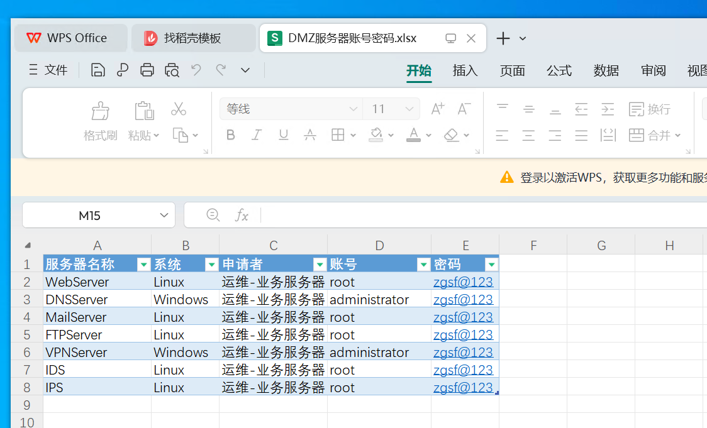Click the Cut scissors icon
This screenshot has height=428, width=707.
point(179,109)
